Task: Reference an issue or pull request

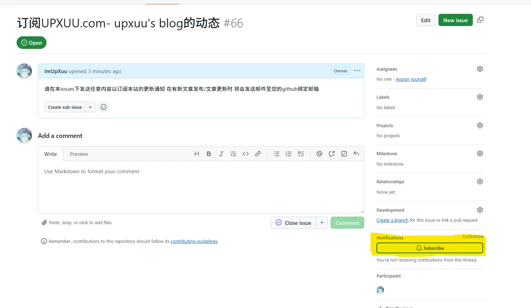Action: (x=332, y=154)
